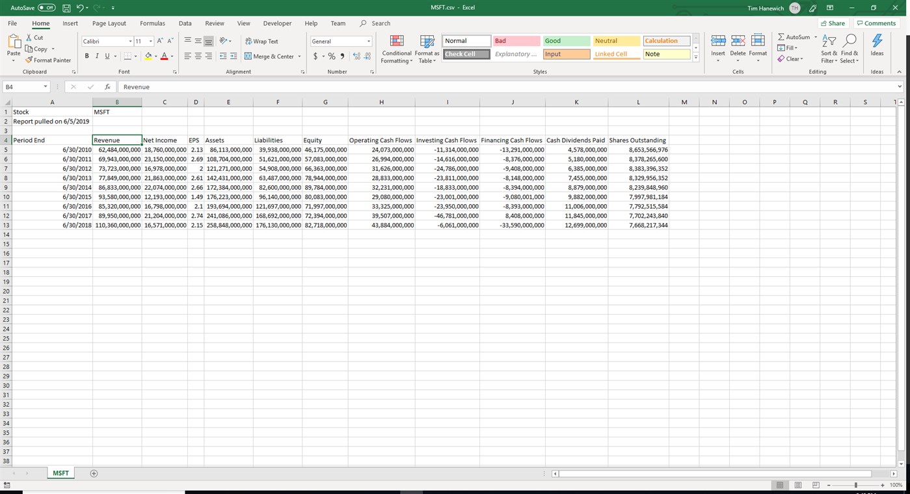Decrease decimal places
The width and height of the screenshot is (910, 494).
pos(366,57)
